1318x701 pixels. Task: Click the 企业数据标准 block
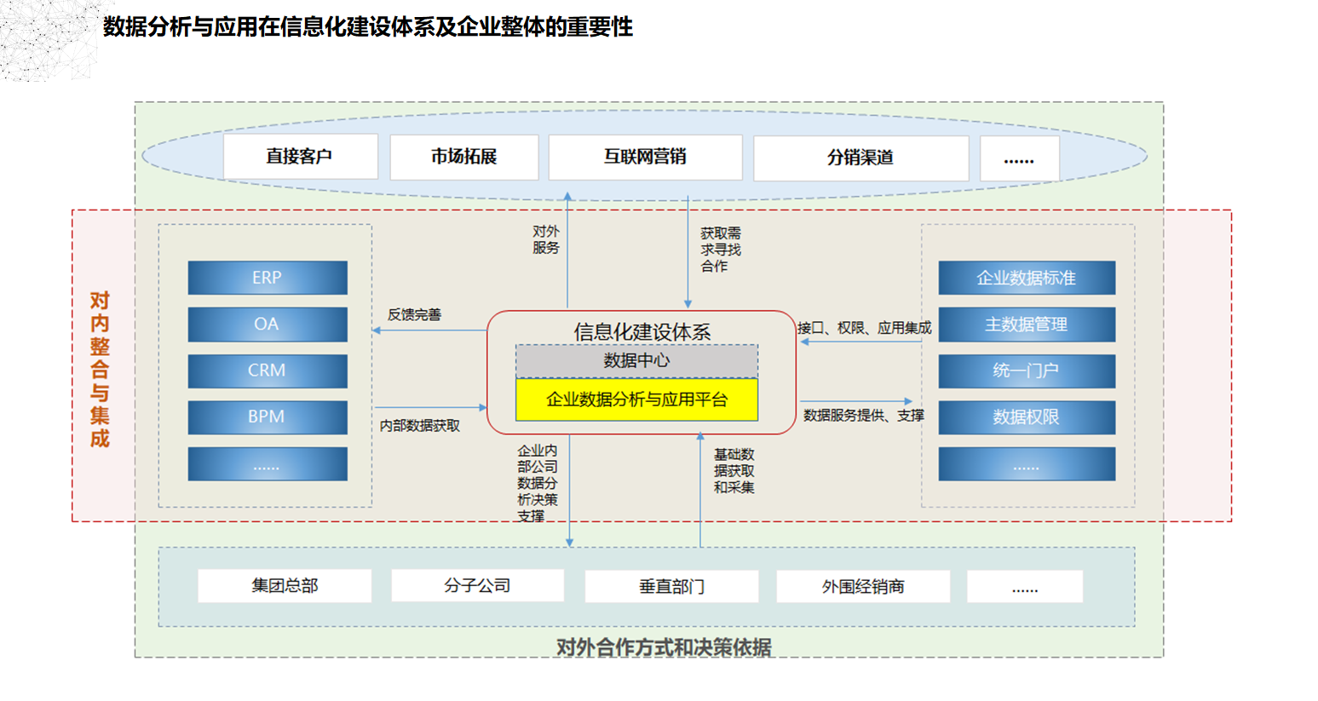(1026, 278)
